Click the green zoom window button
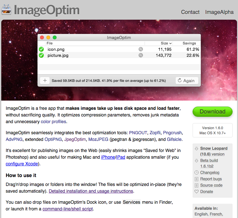The height and width of the screenshot is (218, 238). coord(55,37)
